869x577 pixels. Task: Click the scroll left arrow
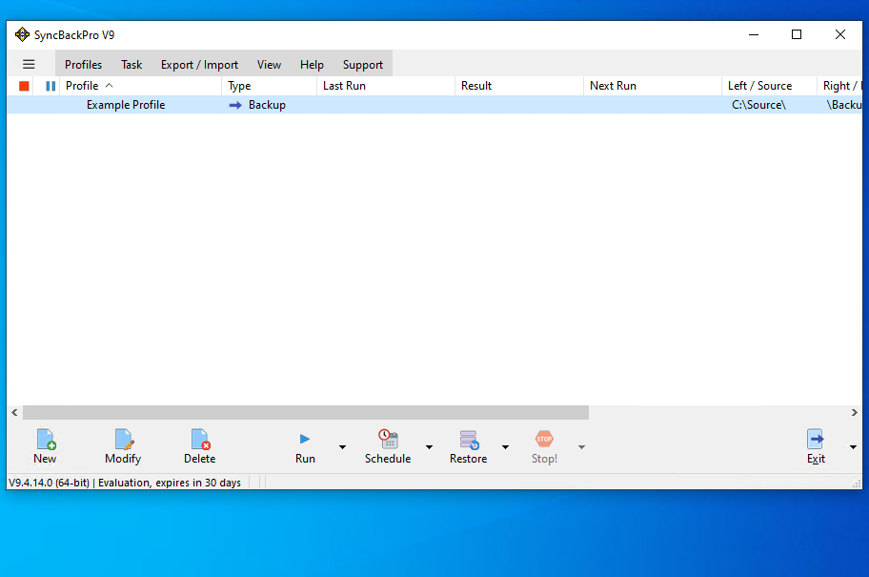[x=14, y=412]
